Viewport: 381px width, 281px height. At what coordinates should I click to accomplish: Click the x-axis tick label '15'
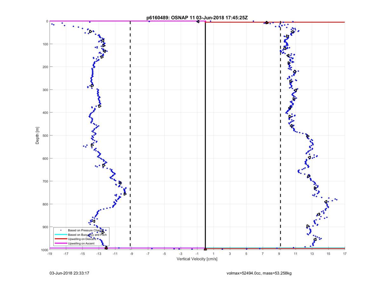point(328,254)
